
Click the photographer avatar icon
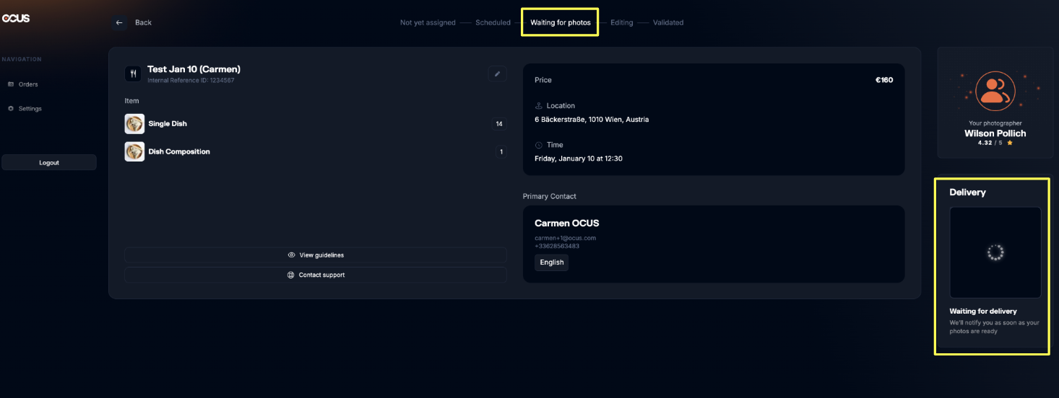point(995,91)
